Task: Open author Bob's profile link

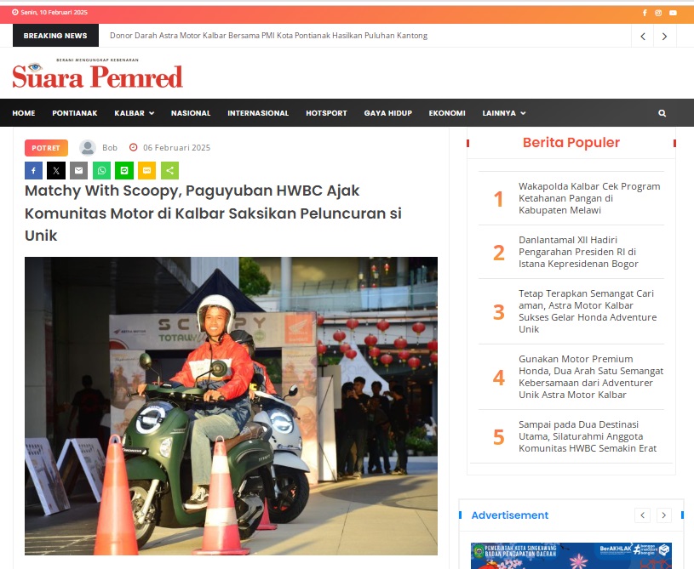Action: point(110,148)
